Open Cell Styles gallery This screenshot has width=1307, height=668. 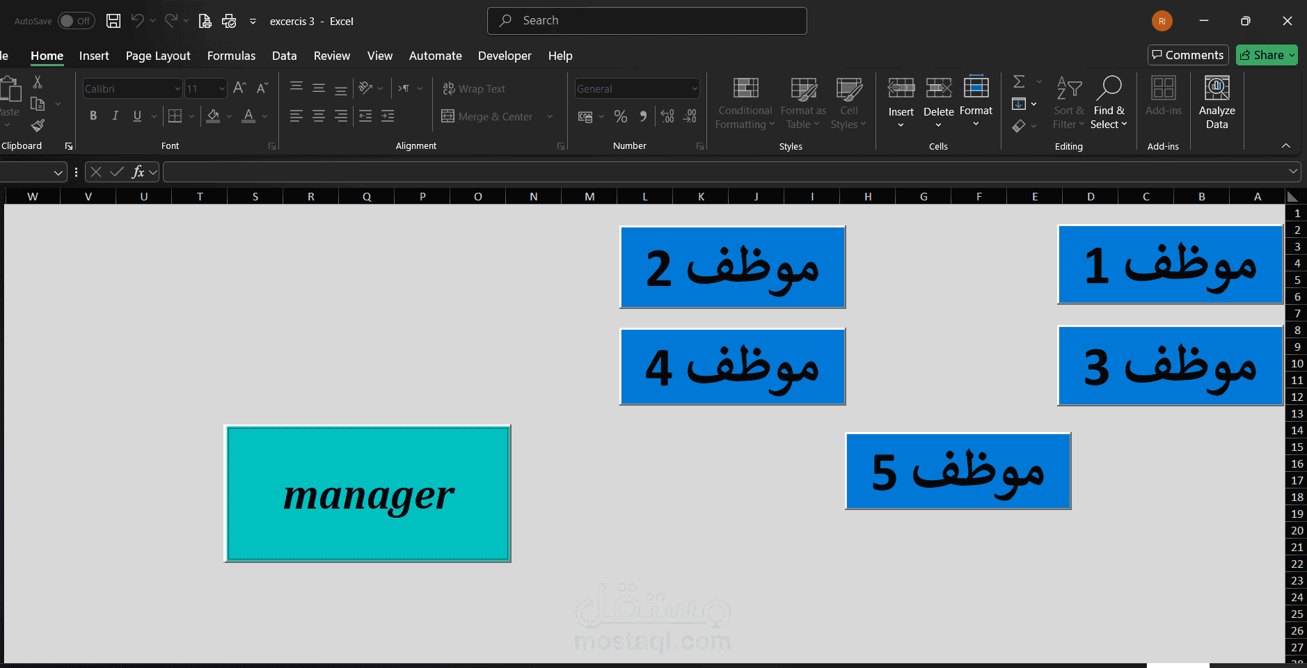tap(848, 103)
